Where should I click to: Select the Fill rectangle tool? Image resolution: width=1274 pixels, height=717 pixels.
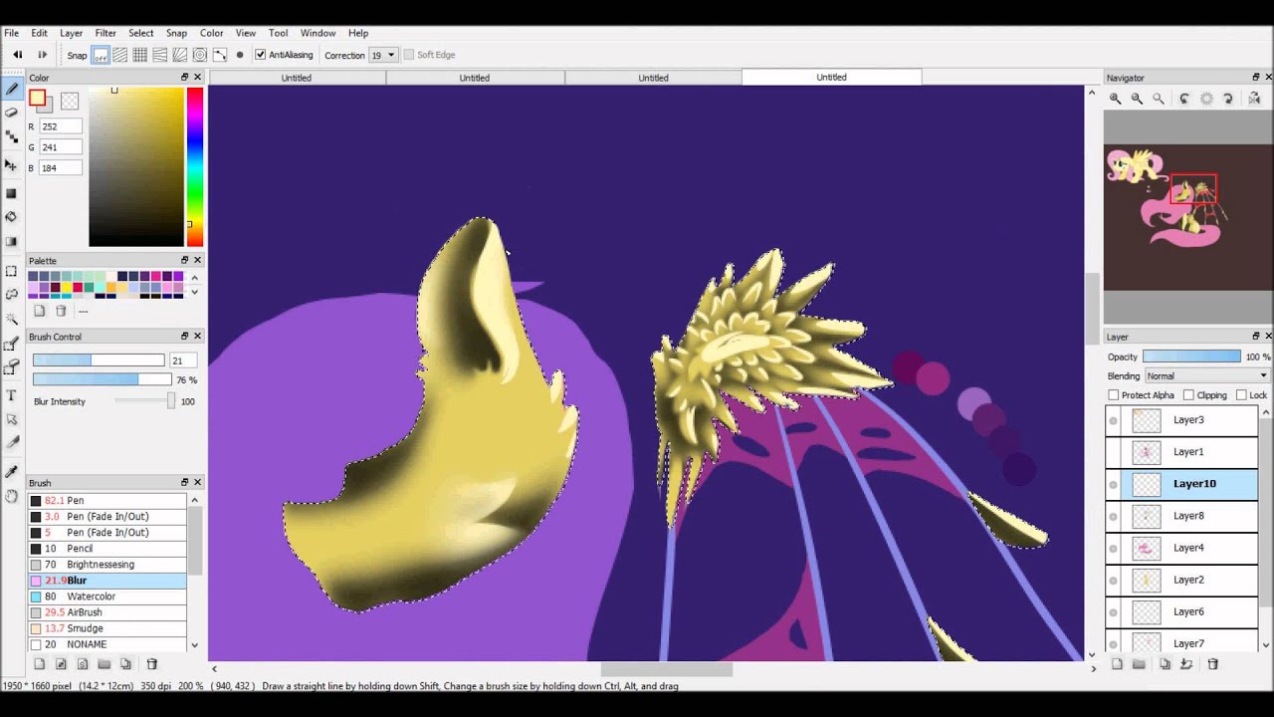tap(12, 193)
